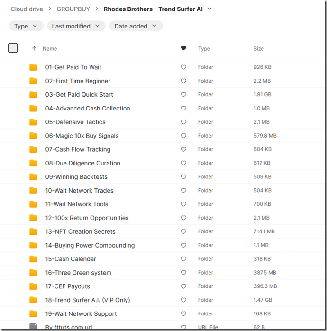Sort the list by Size column

(259, 48)
